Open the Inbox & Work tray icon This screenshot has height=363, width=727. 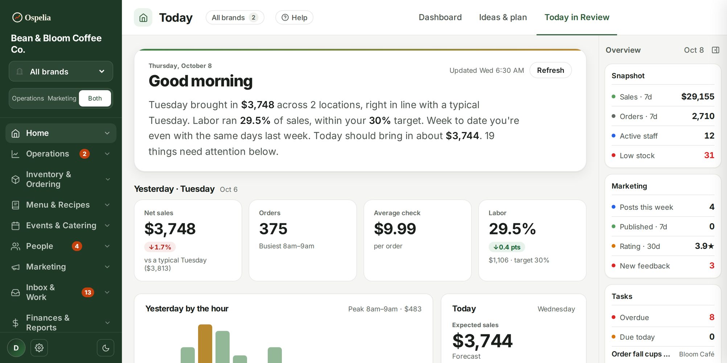pos(16,292)
